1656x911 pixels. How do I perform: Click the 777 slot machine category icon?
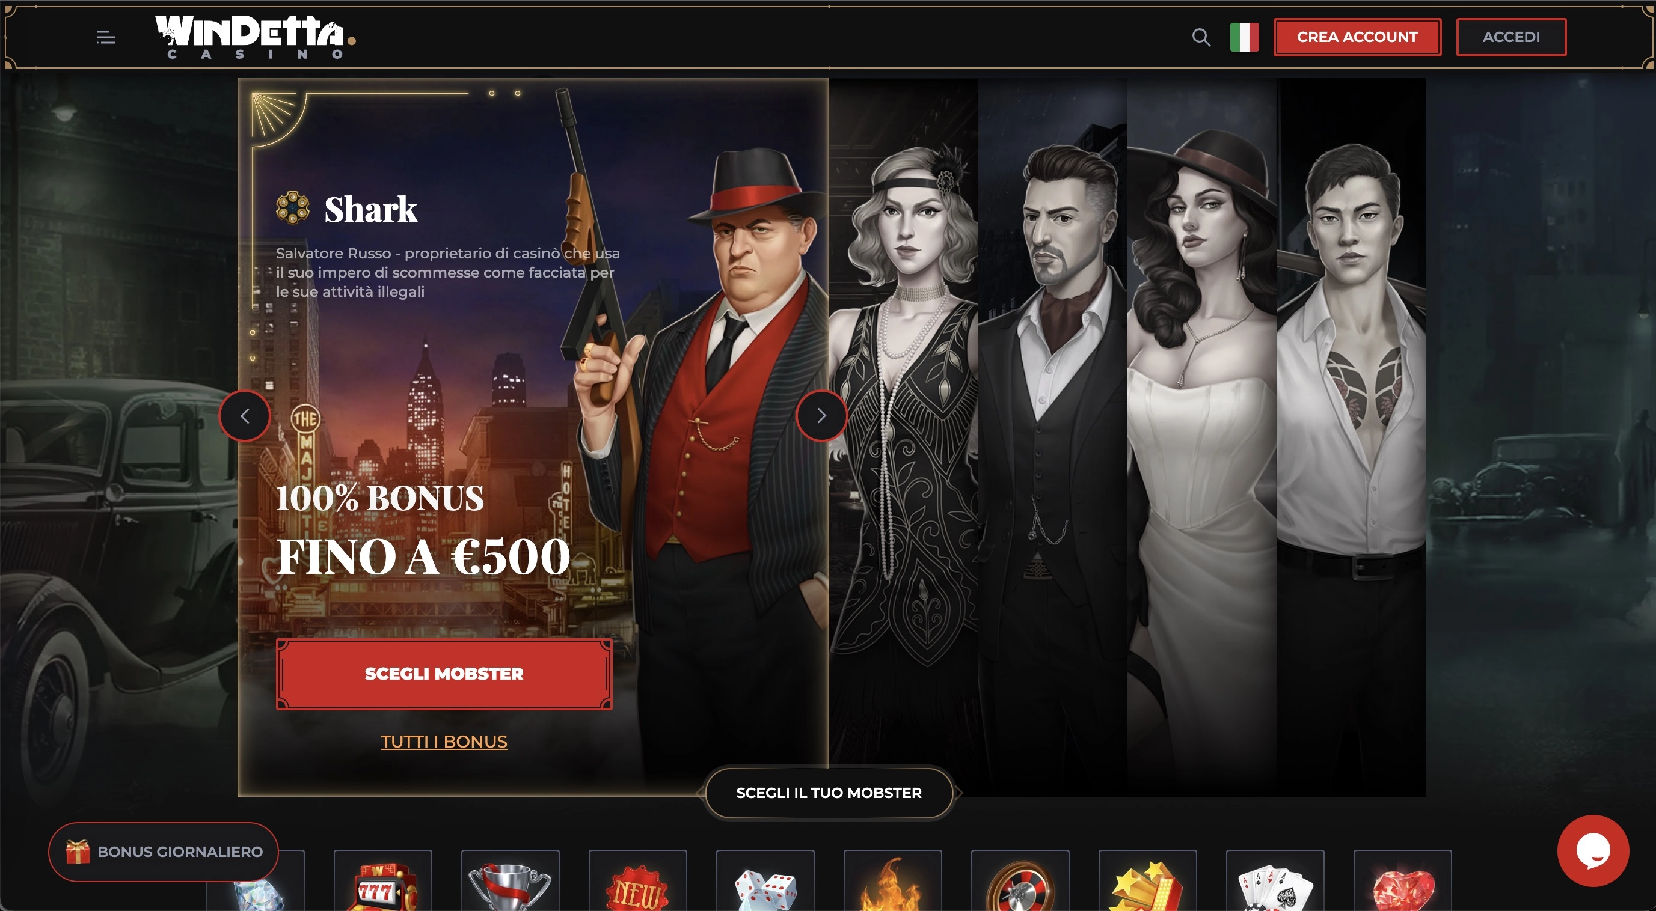point(383,881)
